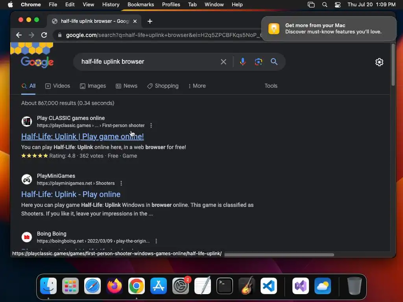
Task: Open the 'Half-Life: Uplink - Play online' result
Action: 71,194
